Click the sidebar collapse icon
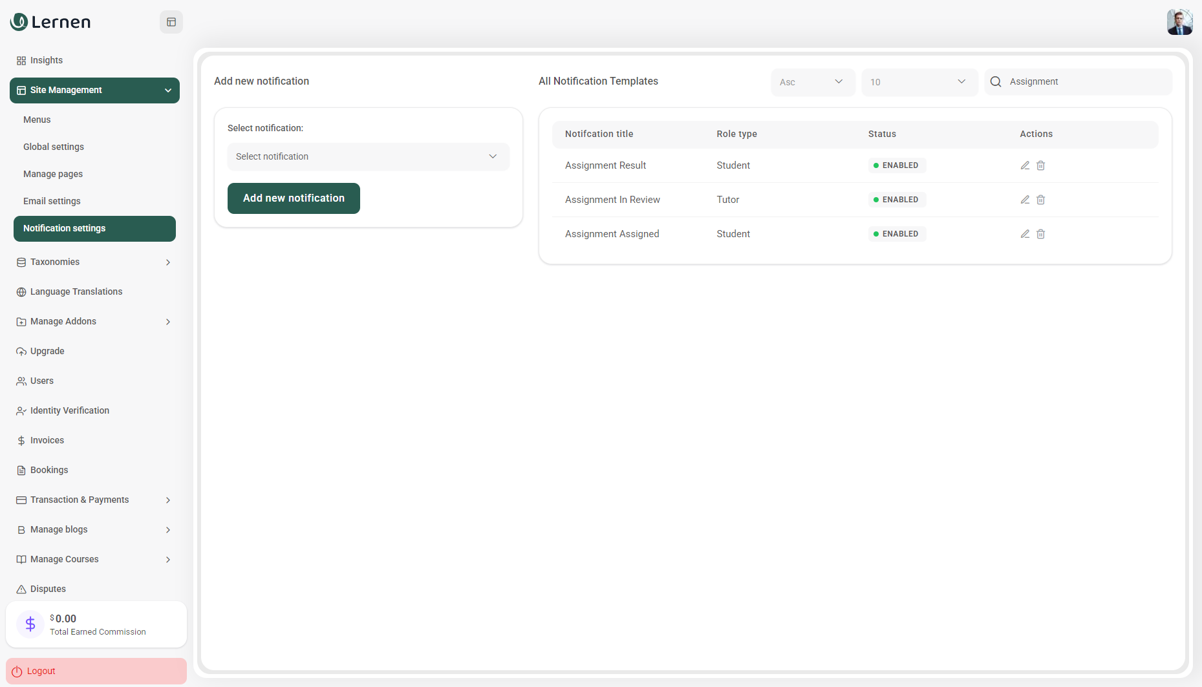Screen dimensions: 1202x687 tap(171, 22)
